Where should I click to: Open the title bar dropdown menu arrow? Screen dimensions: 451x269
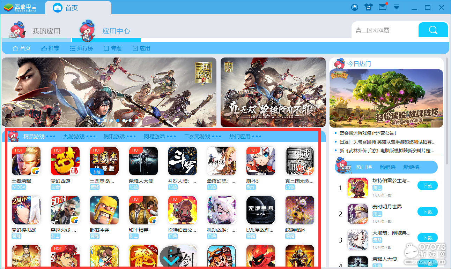(397, 7)
